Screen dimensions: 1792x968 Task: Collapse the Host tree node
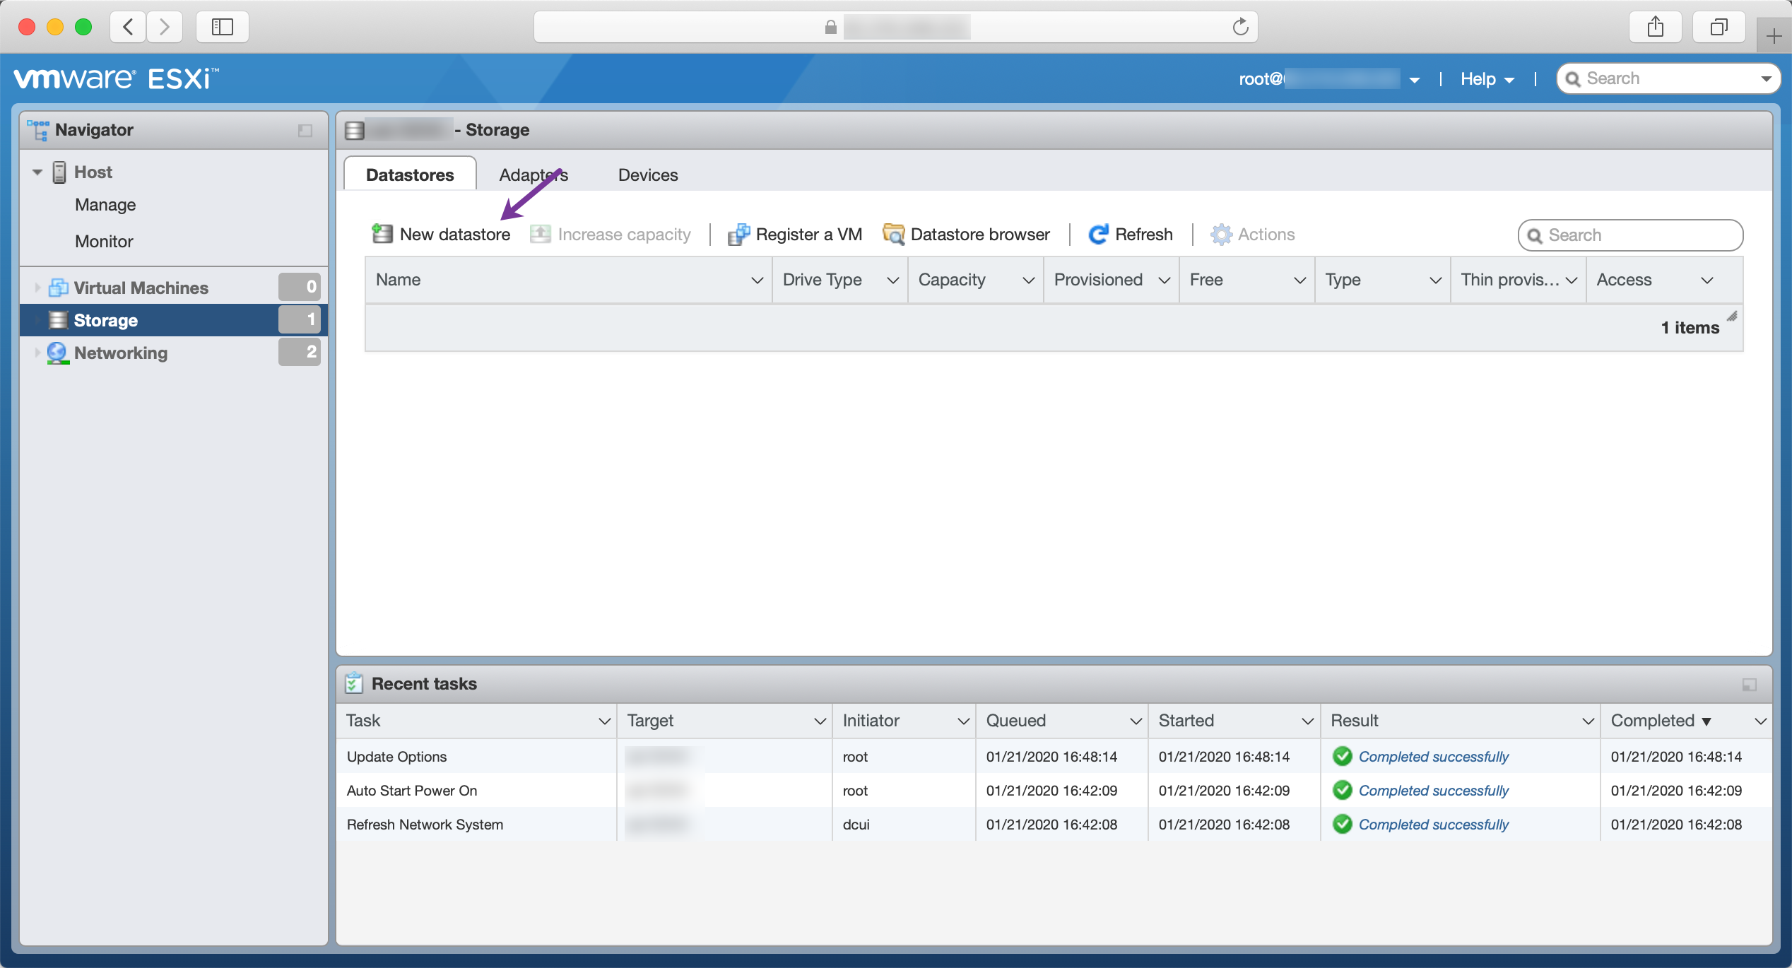tap(37, 172)
